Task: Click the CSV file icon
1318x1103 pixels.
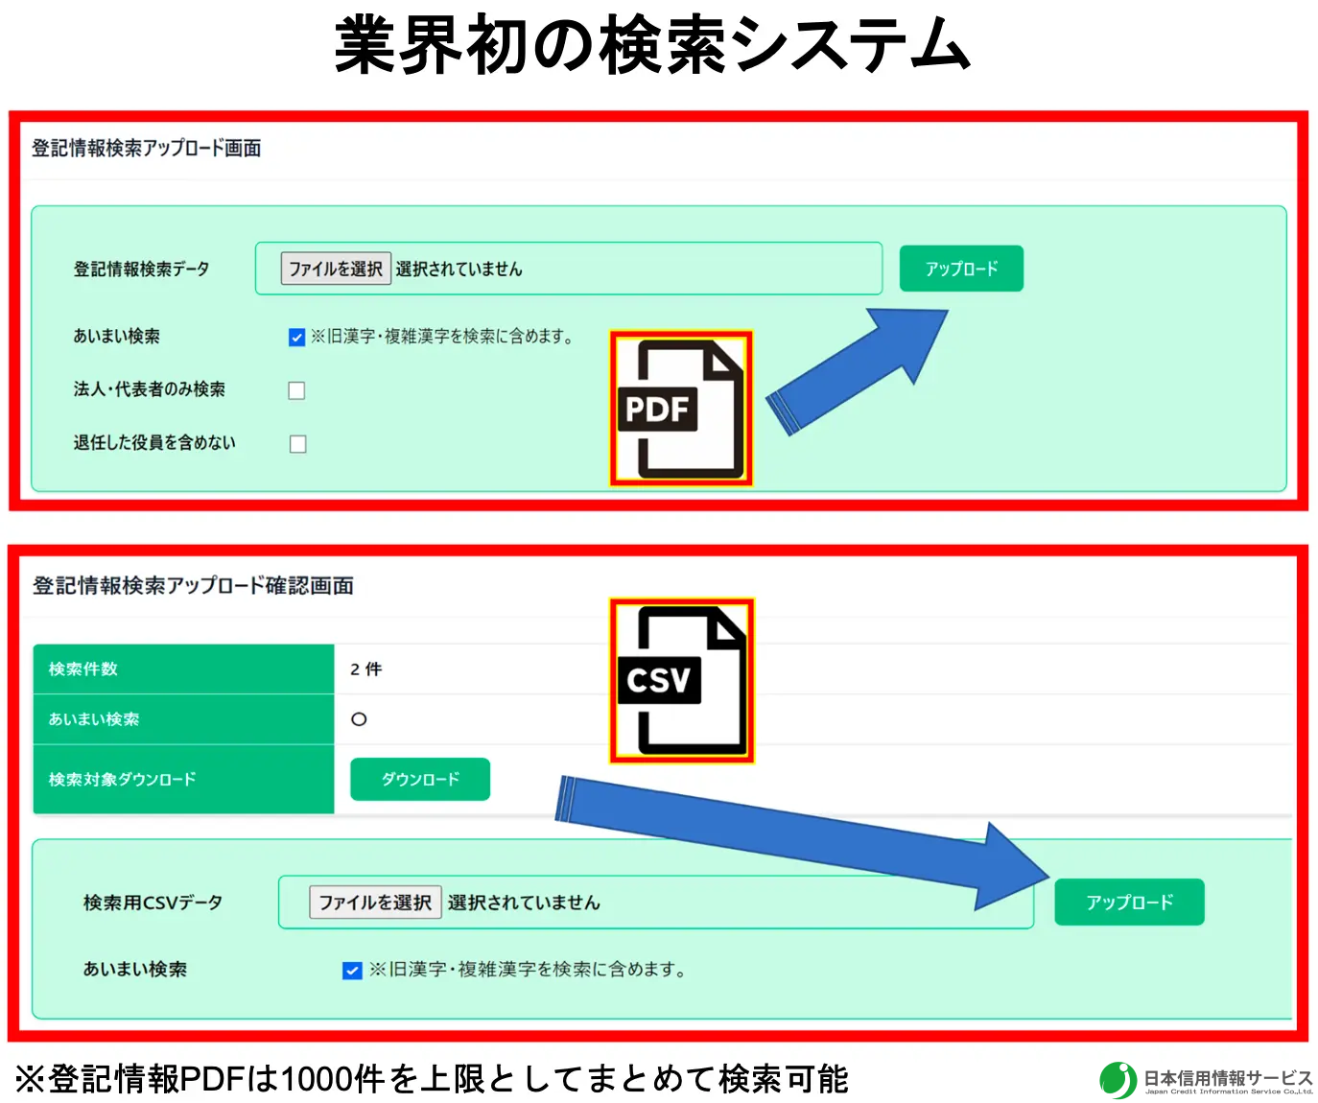Action: click(x=681, y=680)
